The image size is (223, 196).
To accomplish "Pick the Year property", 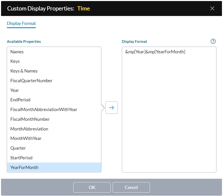I will pos(54,90).
